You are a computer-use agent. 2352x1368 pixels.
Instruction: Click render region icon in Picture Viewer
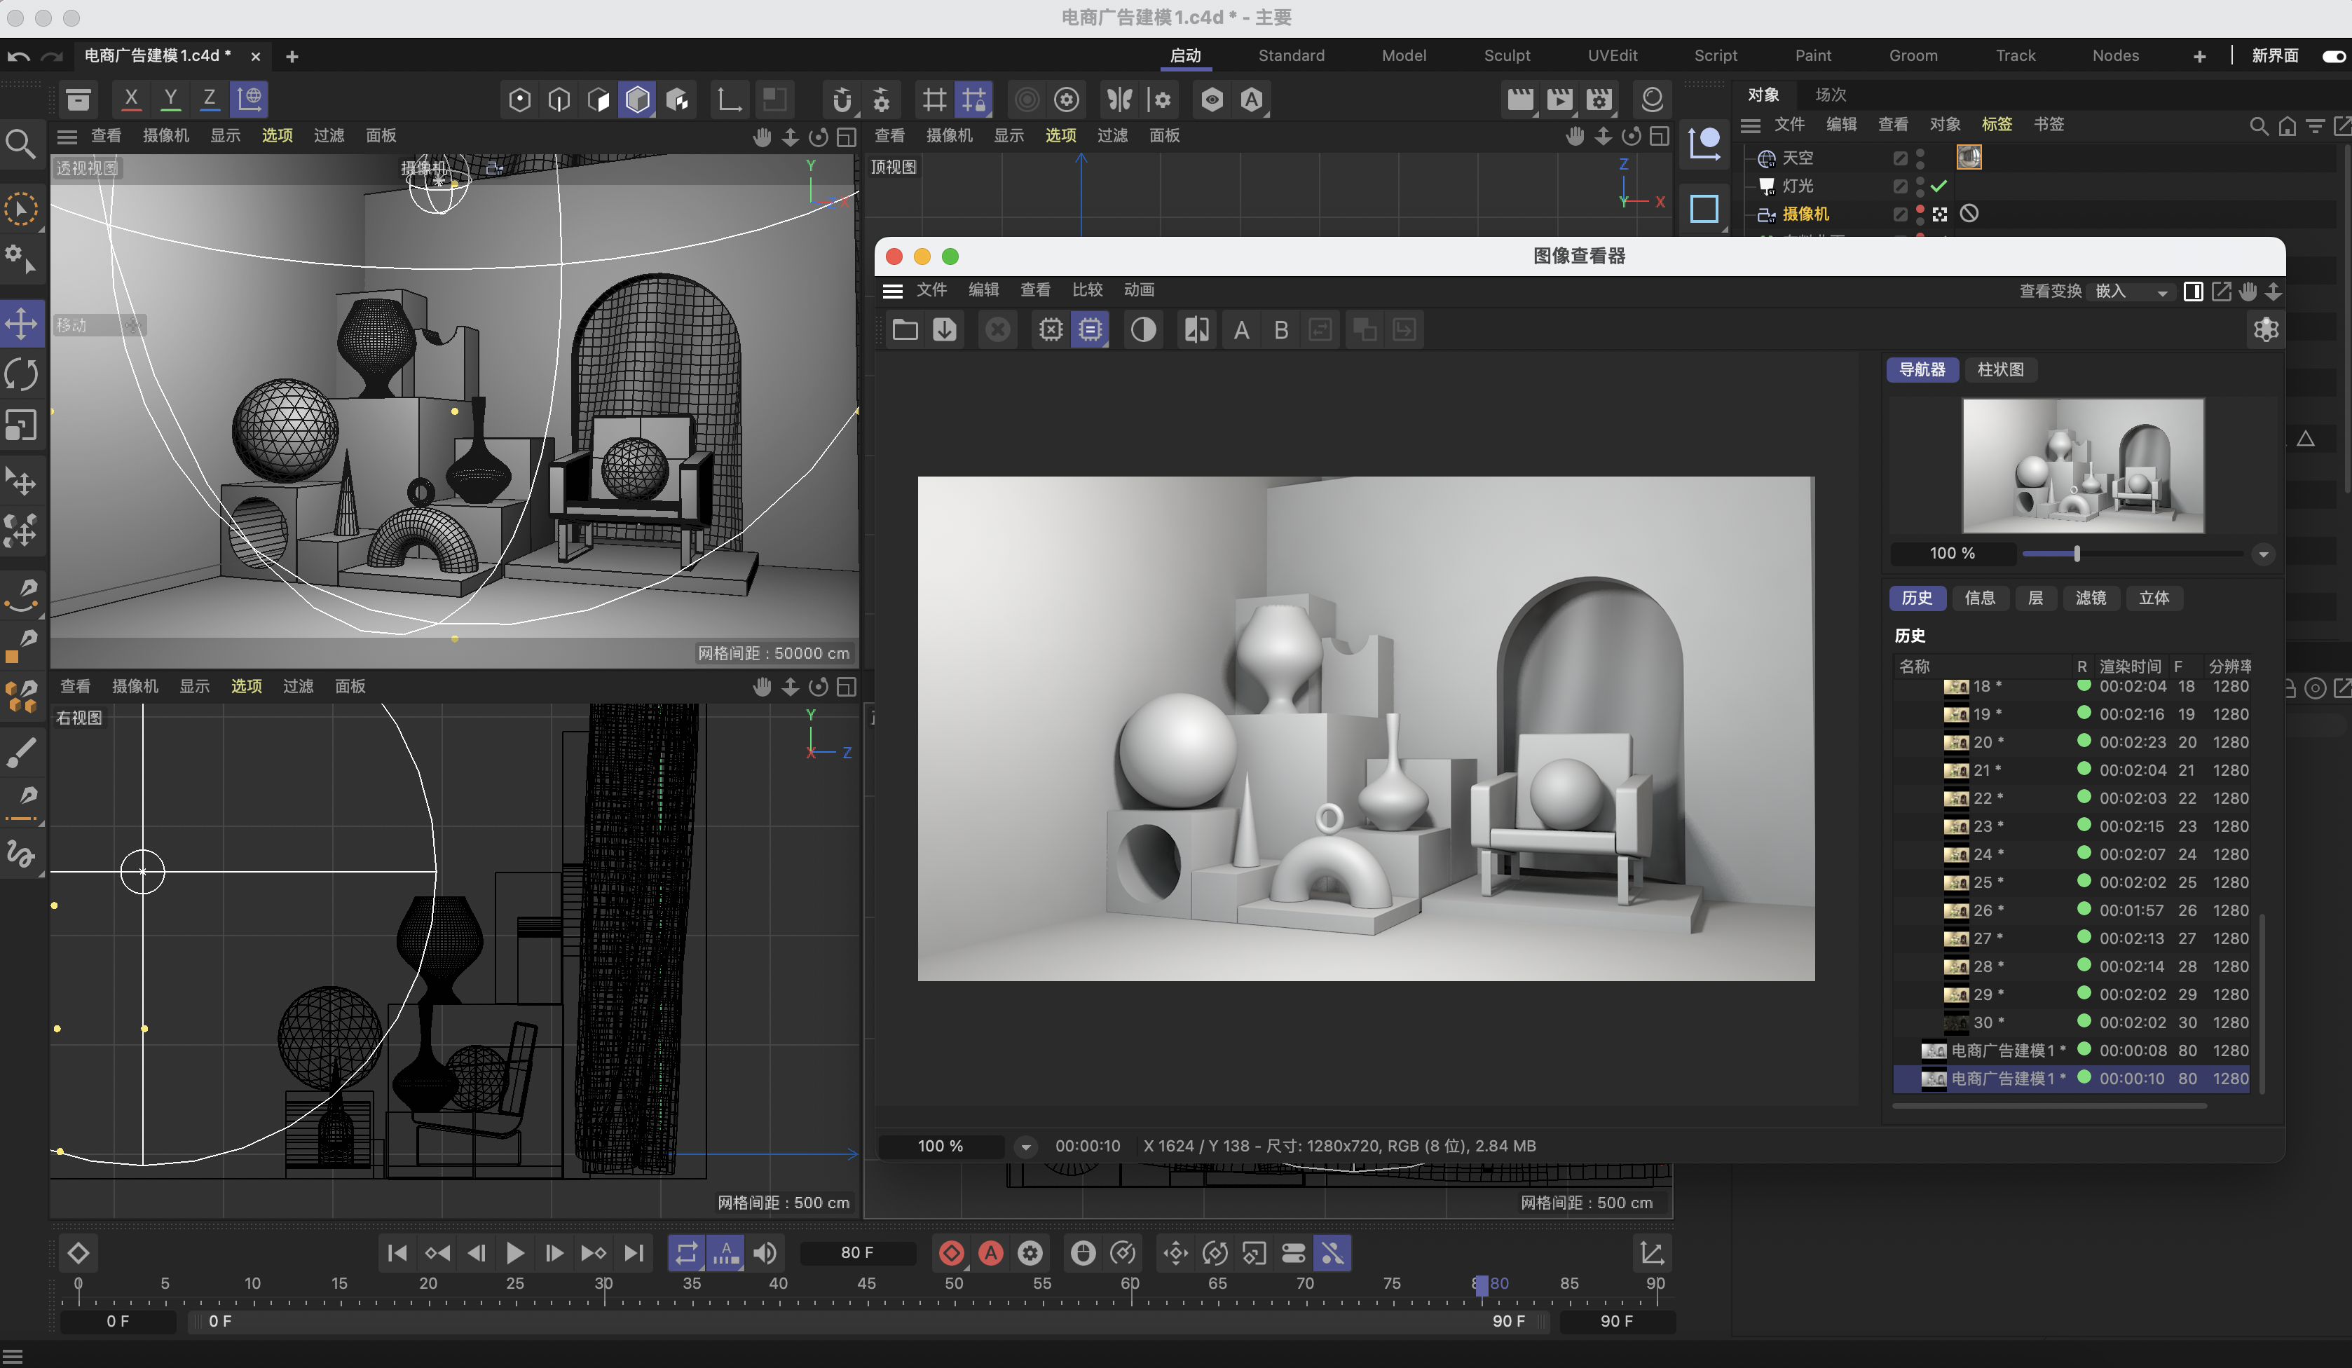pos(1051,329)
